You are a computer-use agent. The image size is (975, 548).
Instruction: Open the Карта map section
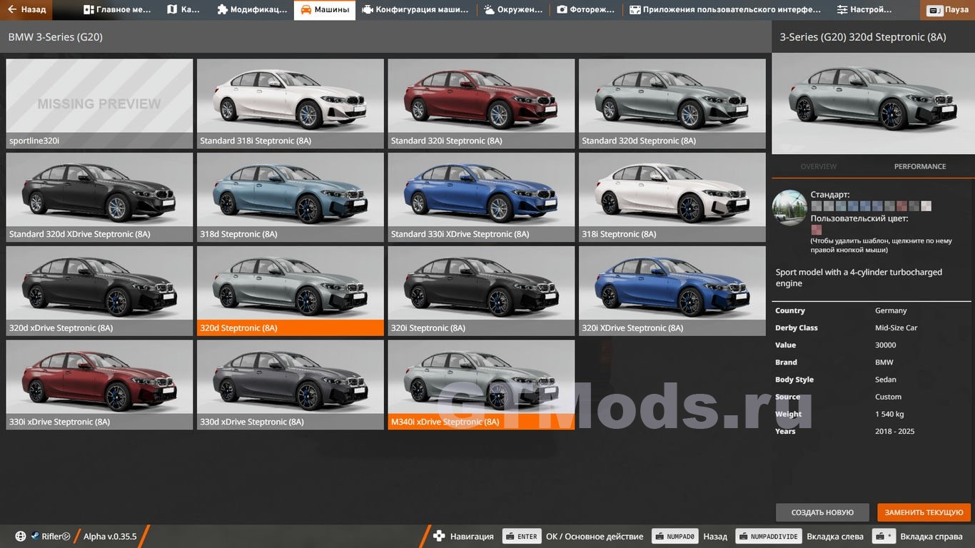(x=184, y=10)
